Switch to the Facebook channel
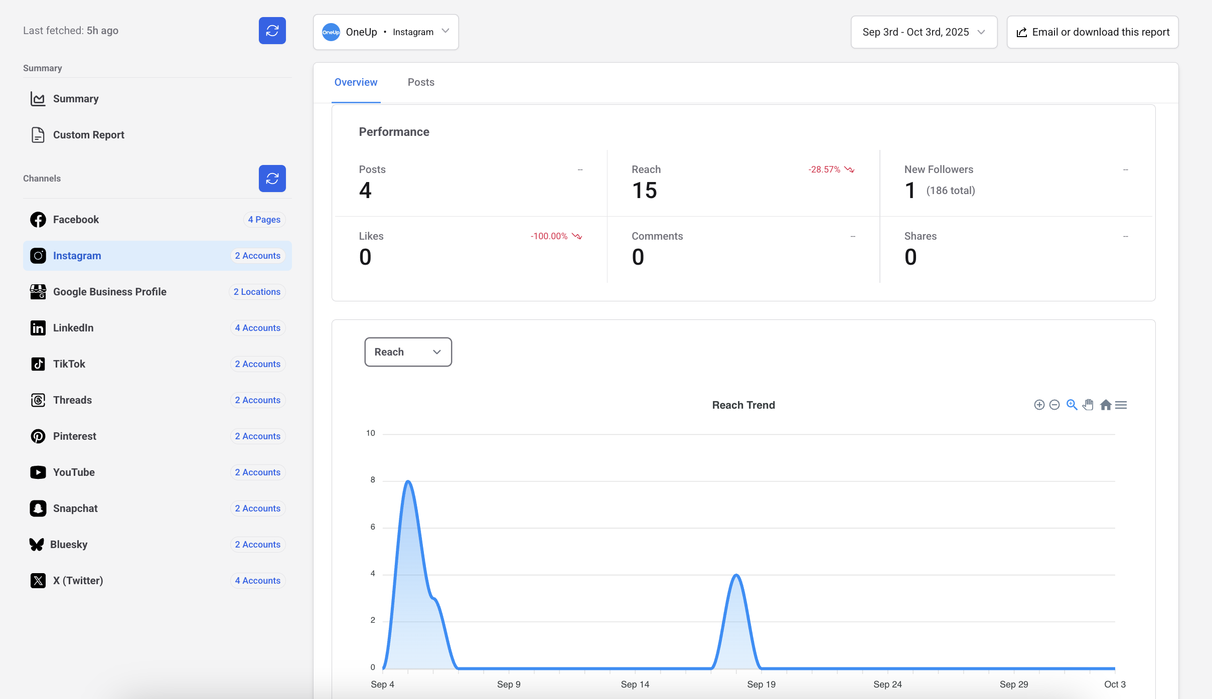 click(76, 220)
